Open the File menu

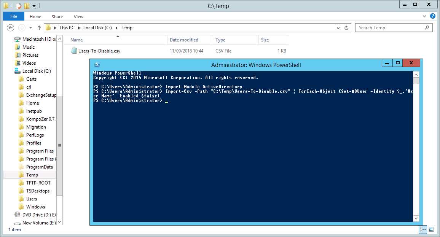pos(14,17)
